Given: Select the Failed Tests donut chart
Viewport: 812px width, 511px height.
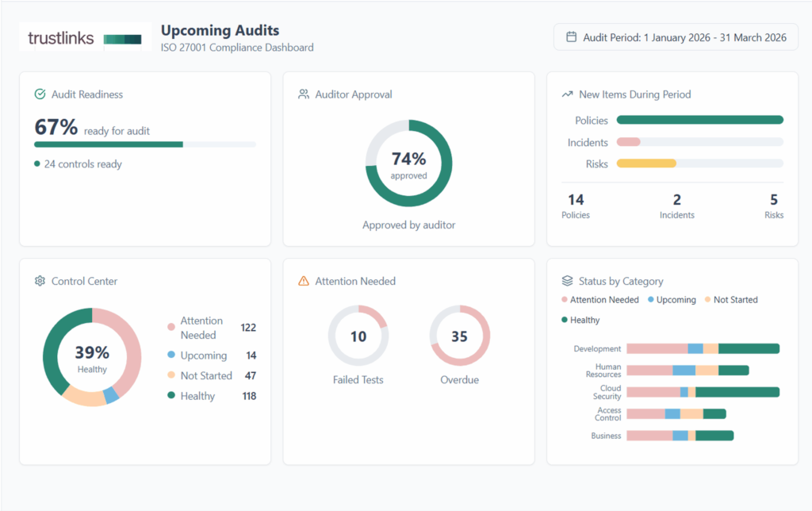Looking at the screenshot, I should (358, 336).
